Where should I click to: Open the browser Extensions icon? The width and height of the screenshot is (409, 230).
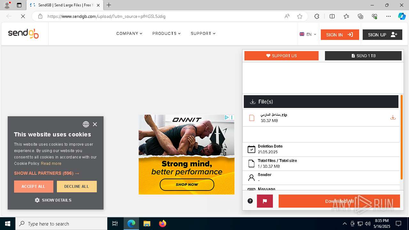317,16
